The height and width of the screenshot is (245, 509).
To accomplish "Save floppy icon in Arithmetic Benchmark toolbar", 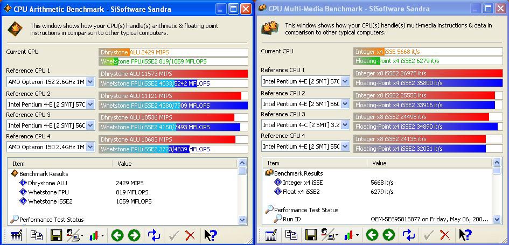I will point(56,235).
